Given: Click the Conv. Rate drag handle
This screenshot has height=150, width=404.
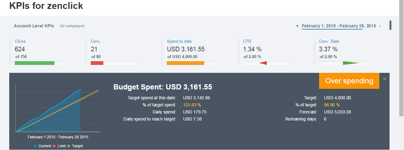Looking at the screenshot, I should (x=315, y=52).
